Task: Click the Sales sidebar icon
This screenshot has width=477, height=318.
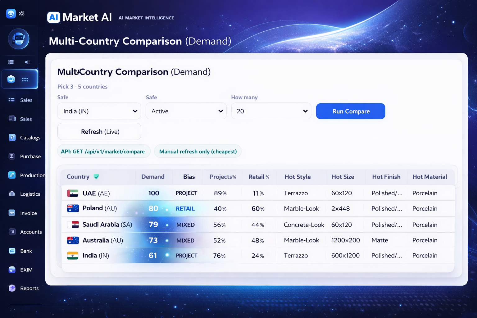Action: 12,118
